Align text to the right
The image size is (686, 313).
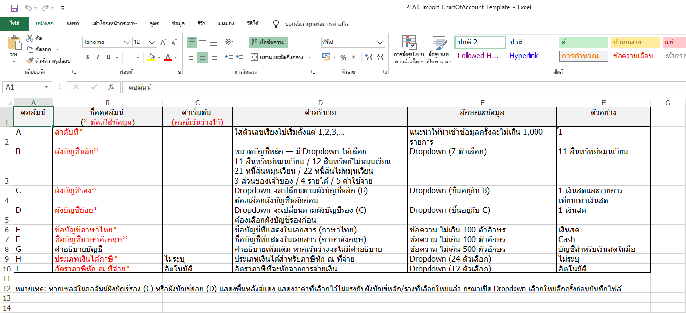pyautogui.click(x=214, y=57)
